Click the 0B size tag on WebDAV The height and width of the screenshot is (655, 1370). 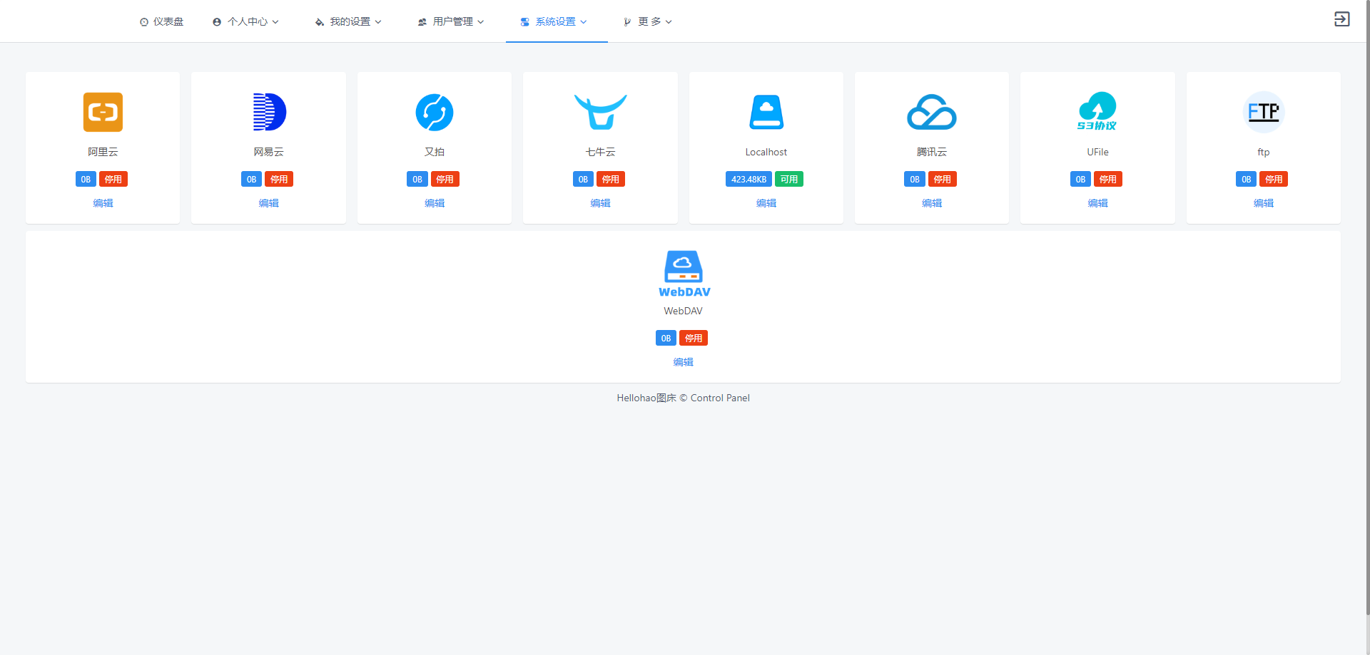(x=666, y=338)
